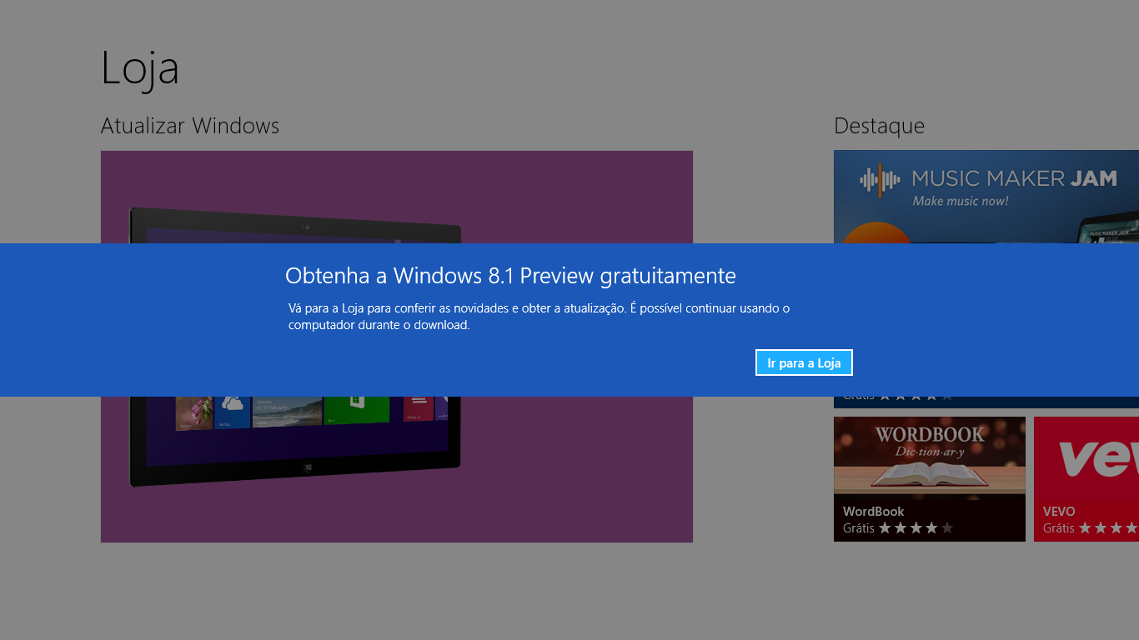
Task: Click the Destaque section header
Action: (879, 126)
